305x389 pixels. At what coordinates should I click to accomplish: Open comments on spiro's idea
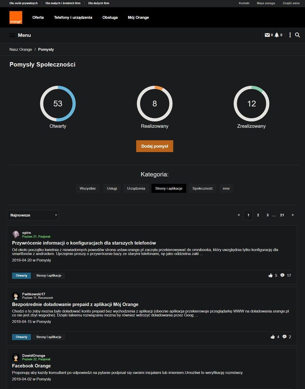[x=282, y=275]
